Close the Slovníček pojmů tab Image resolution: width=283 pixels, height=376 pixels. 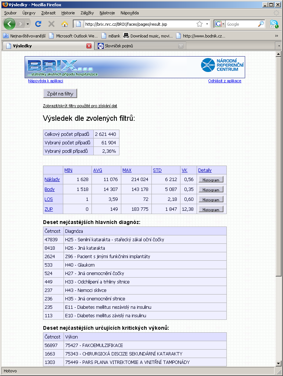click(x=181, y=46)
